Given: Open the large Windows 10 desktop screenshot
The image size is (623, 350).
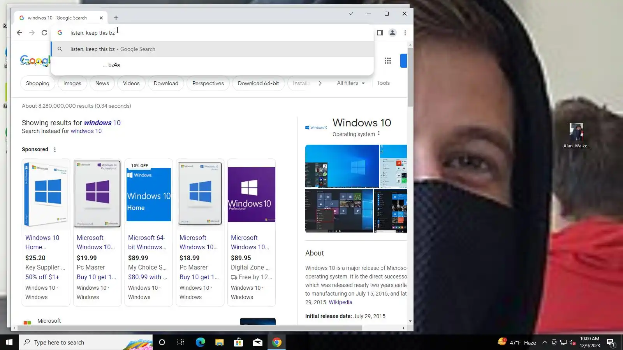Looking at the screenshot, I should pos(342,166).
